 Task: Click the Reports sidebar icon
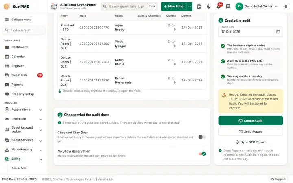coord(7,85)
